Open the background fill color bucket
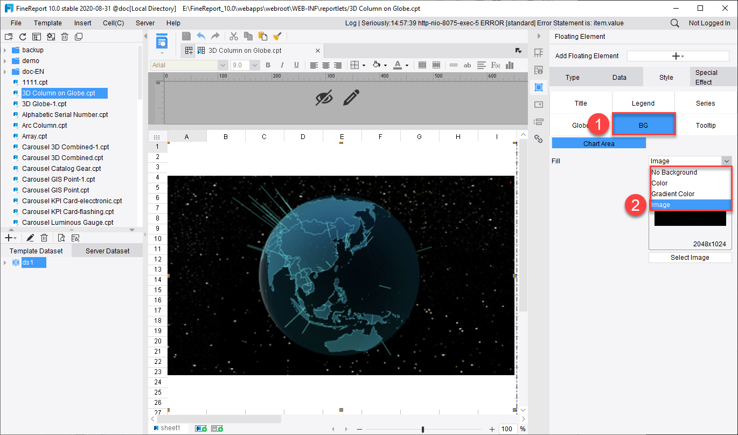Screen dimensions: 738x435 [x=377, y=65]
